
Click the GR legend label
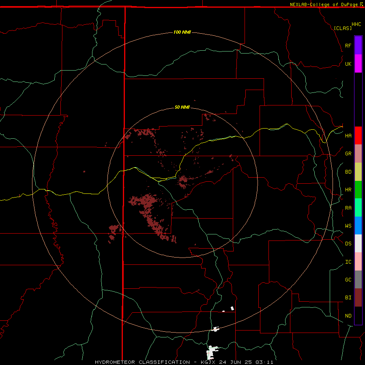tap(348, 154)
